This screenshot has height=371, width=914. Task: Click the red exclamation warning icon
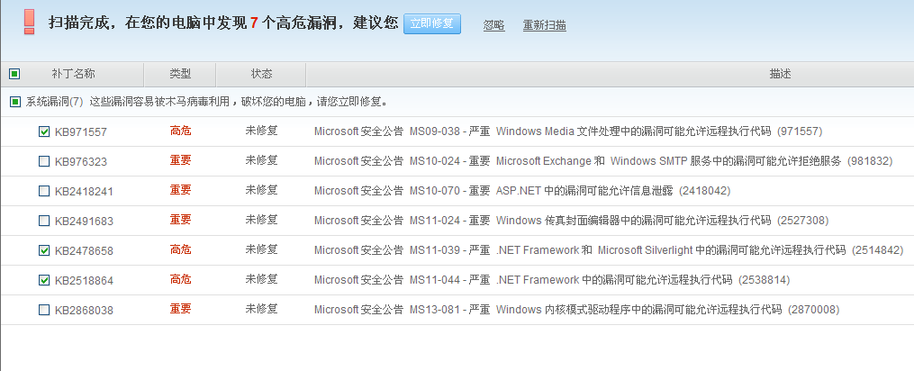(30, 23)
